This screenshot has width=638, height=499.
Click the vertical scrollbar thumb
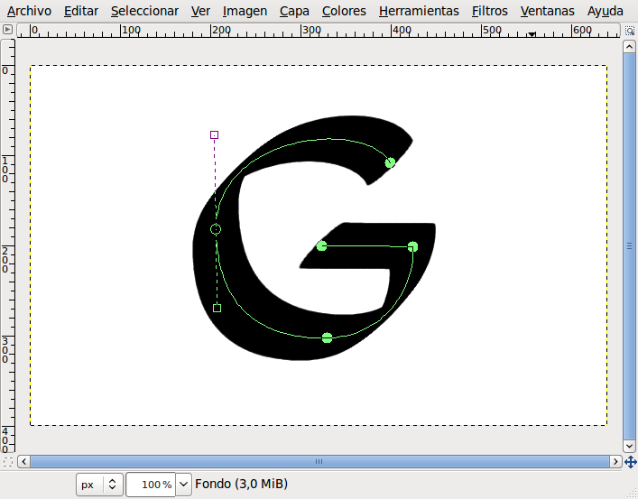(x=629, y=246)
